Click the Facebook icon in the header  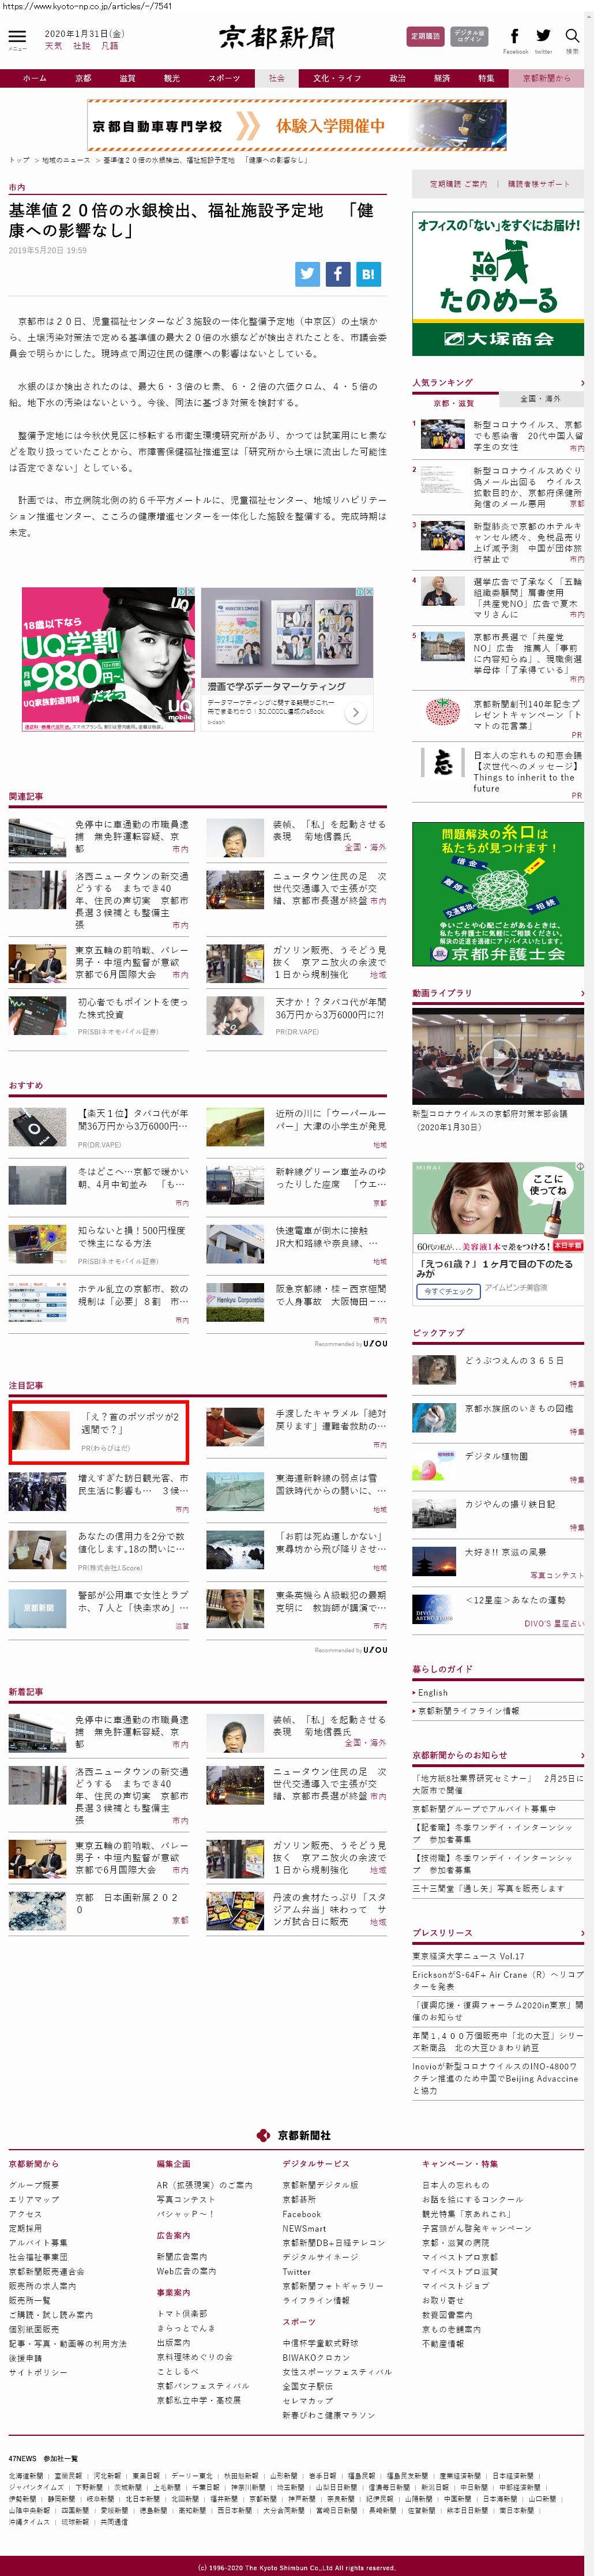click(x=514, y=37)
